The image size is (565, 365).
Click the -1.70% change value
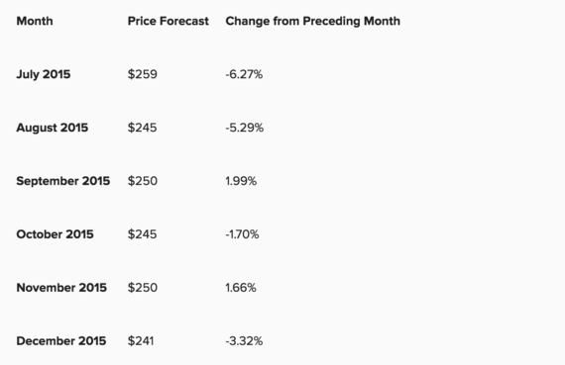(242, 234)
